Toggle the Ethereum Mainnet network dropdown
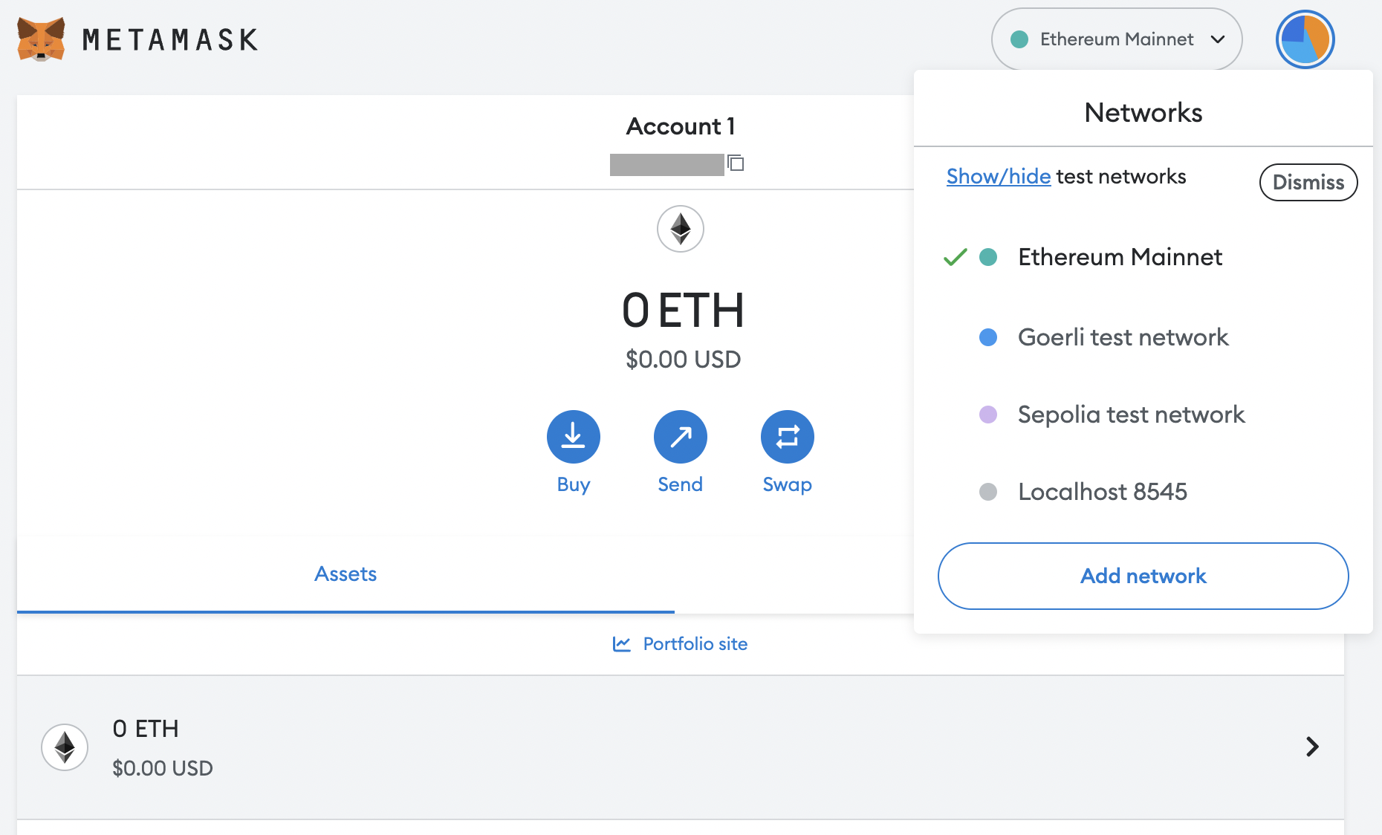Image resolution: width=1382 pixels, height=835 pixels. pos(1117,39)
